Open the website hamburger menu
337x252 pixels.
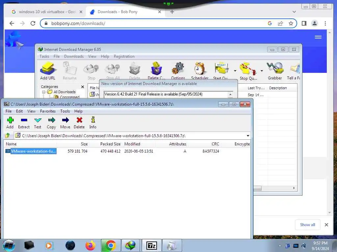(x=318, y=37)
